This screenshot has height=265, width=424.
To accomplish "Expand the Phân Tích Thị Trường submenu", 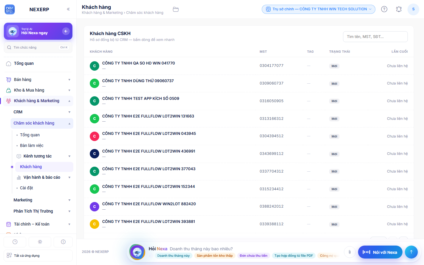I will [x=42, y=211].
